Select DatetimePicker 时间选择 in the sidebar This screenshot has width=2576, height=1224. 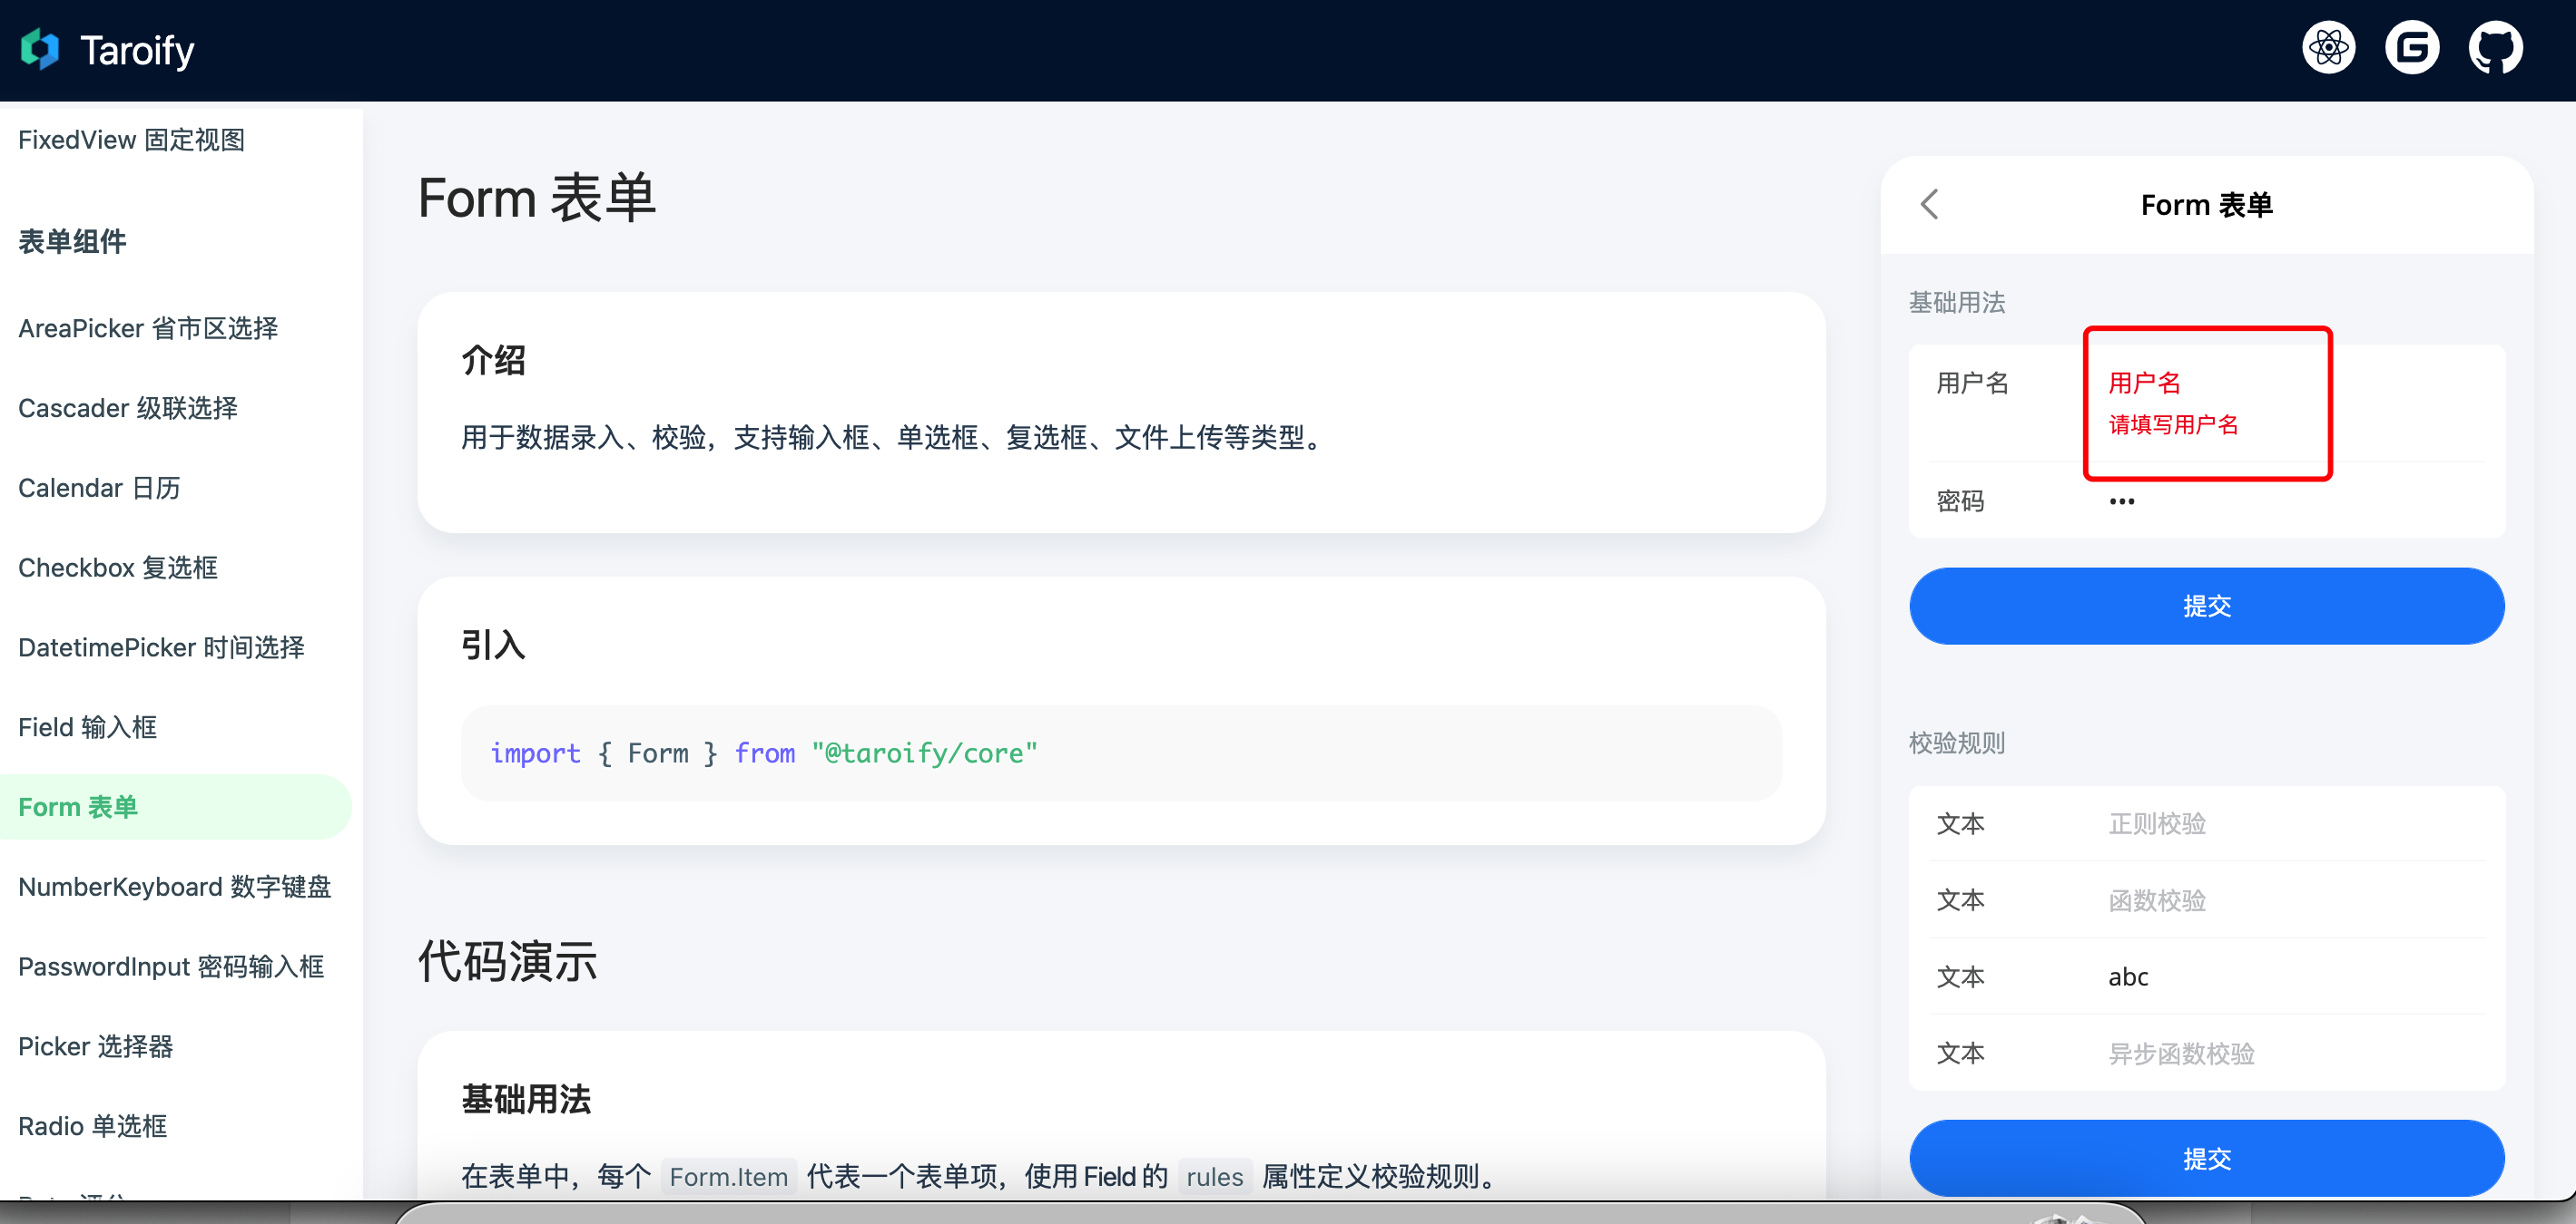point(161,647)
